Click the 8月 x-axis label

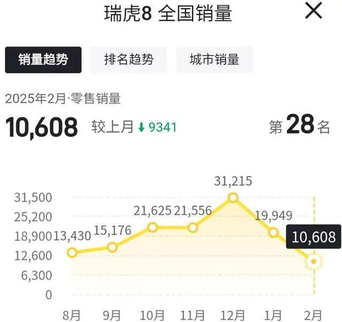click(72, 316)
